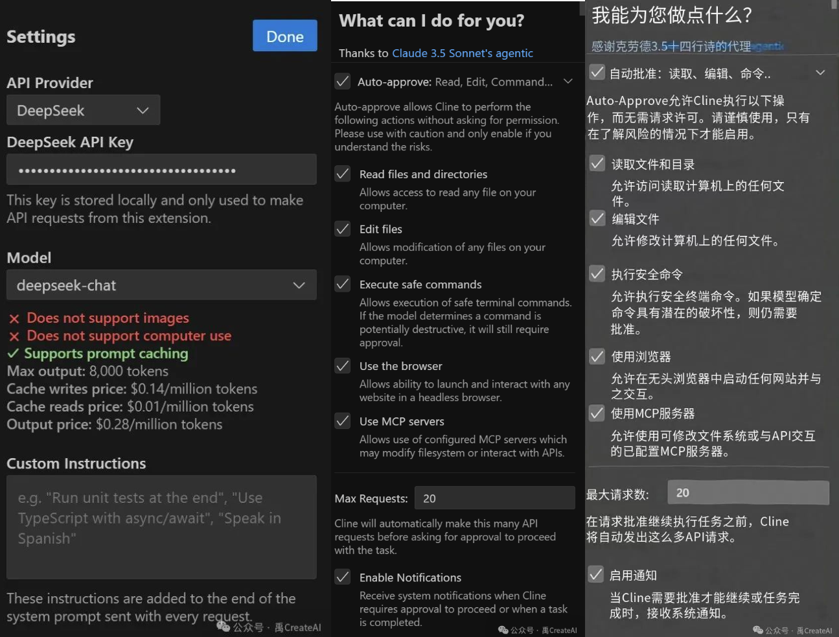Toggle the 使用浏览器 checkbox
839x637 pixels.
tap(597, 356)
